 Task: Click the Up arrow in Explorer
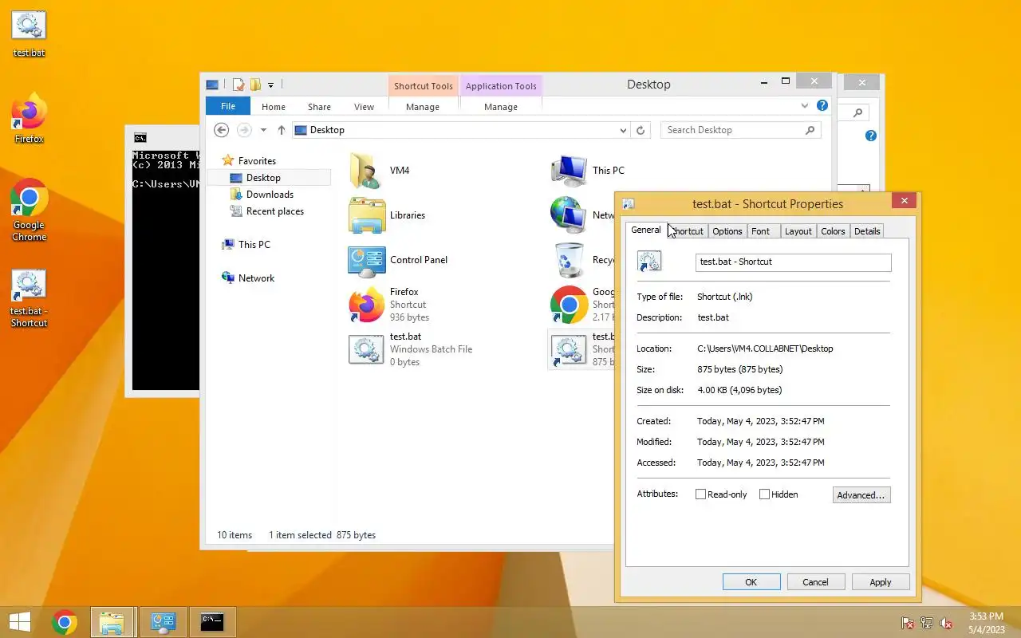point(282,130)
